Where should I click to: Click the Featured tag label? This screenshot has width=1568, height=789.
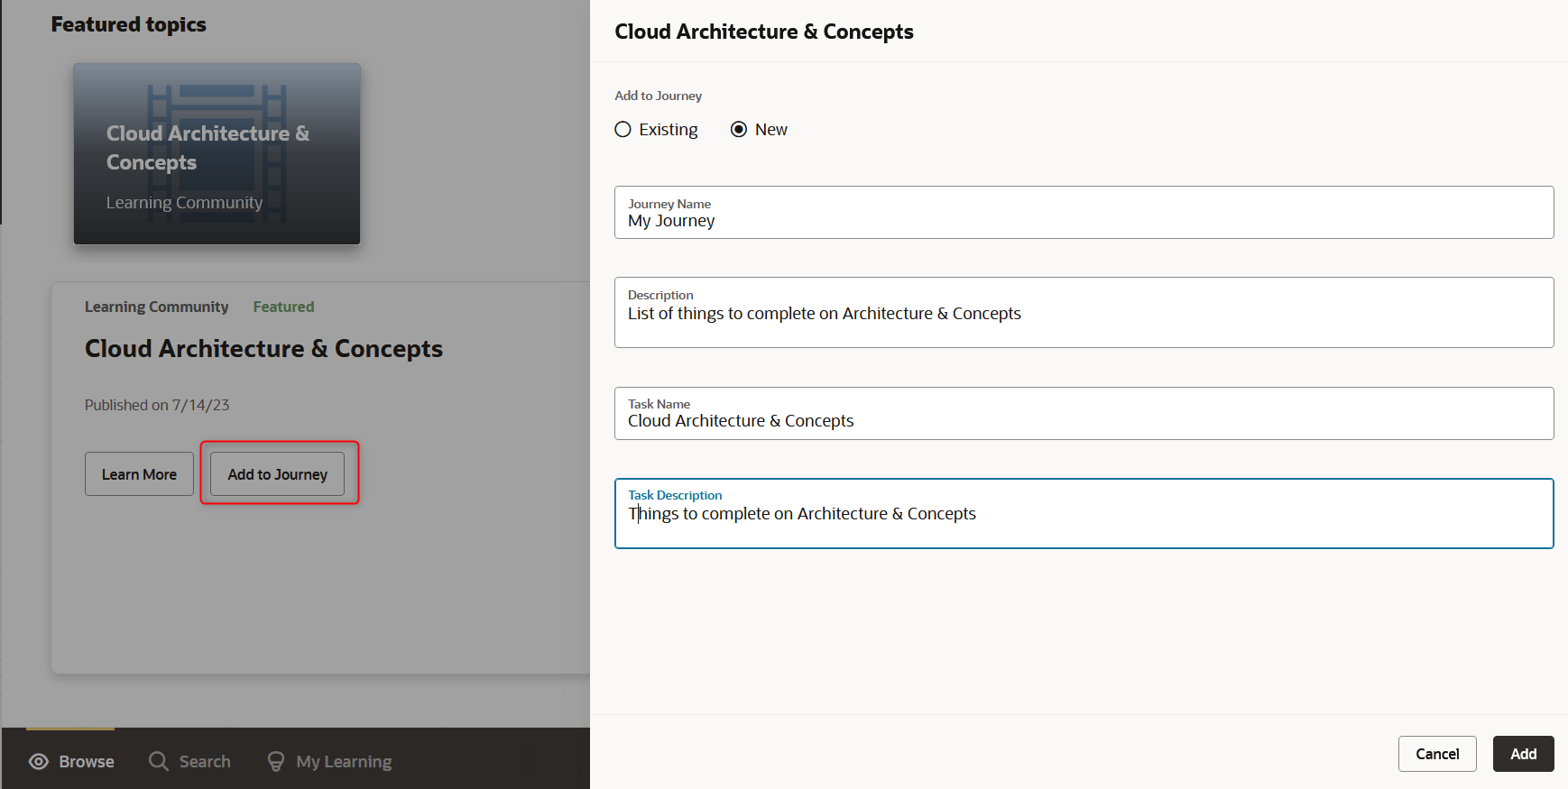tap(283, 307)
